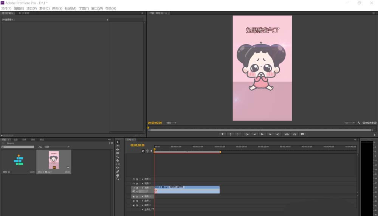Image resolution: width=378 pixels, height=216 pixels.
Task: Select the mp4 clip thumbnail in project panel
Action: (x=54, y=160)
